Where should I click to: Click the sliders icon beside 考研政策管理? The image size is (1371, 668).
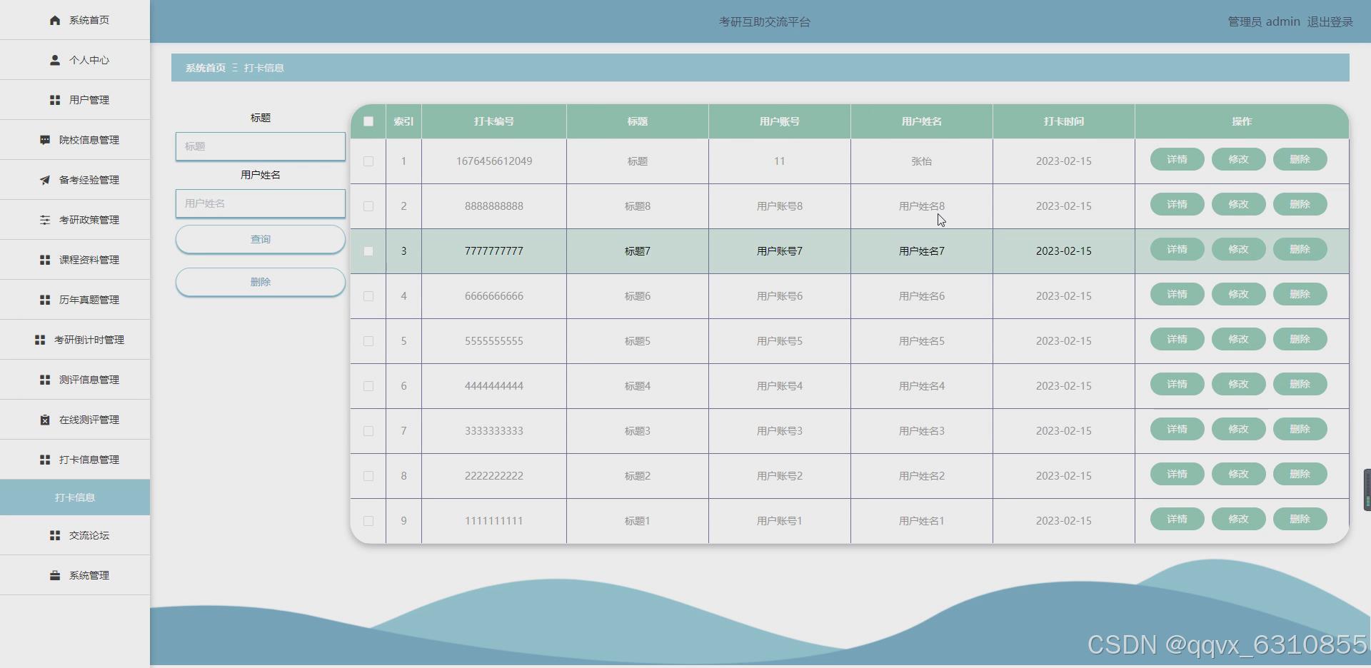pos(45,220)
